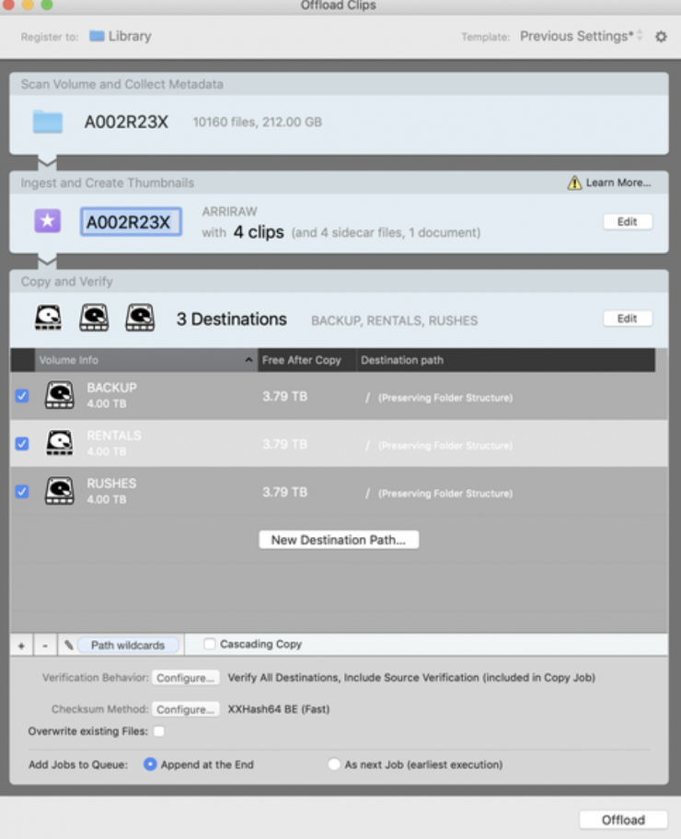Viewport: 681px width, 839px height.
Task: Uncheck the RENTALS destination checkbox
Action: click(22, 444)
